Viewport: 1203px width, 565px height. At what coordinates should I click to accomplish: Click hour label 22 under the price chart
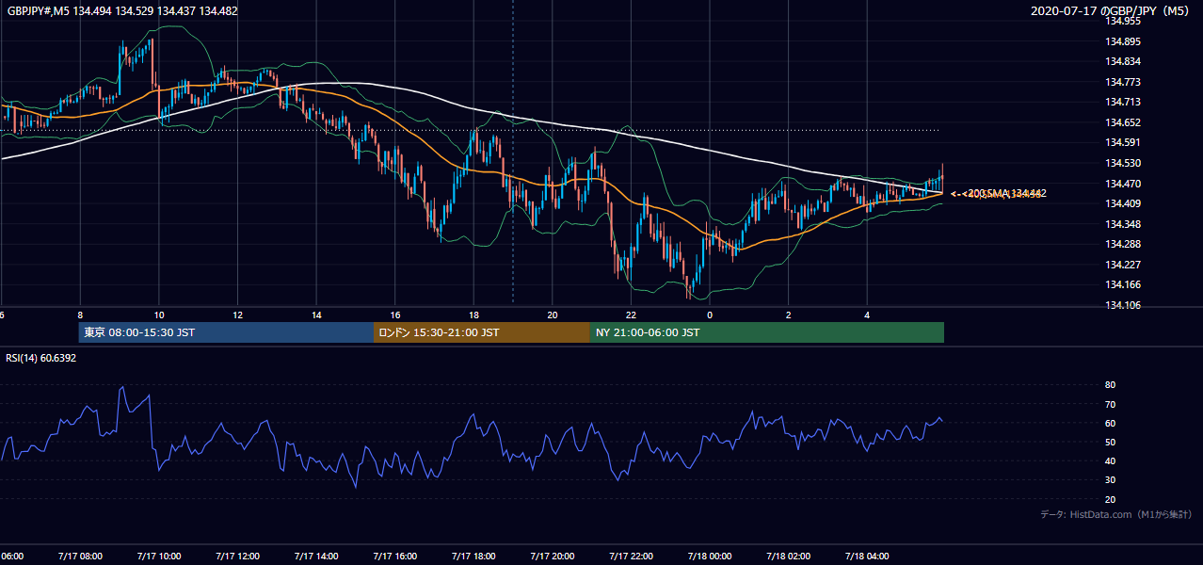pyautogui.click(x=631, y=315)
